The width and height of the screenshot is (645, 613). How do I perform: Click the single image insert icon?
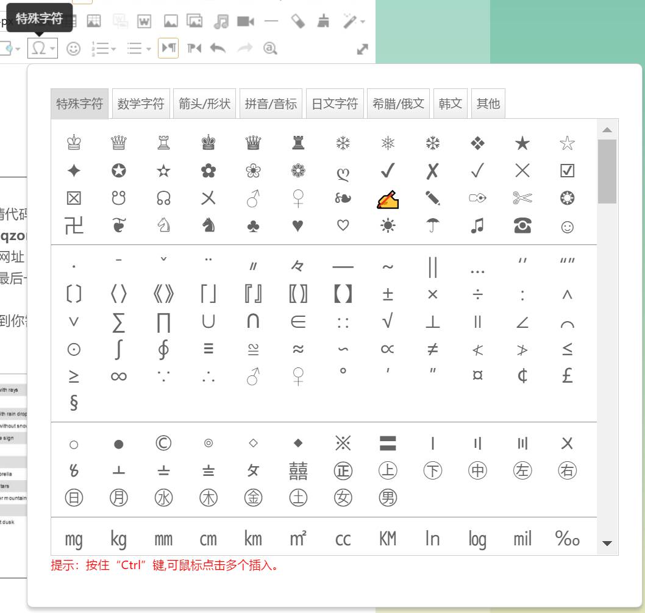171,22
